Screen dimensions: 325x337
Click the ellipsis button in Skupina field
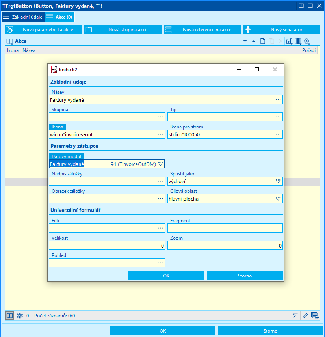[160, 117]
